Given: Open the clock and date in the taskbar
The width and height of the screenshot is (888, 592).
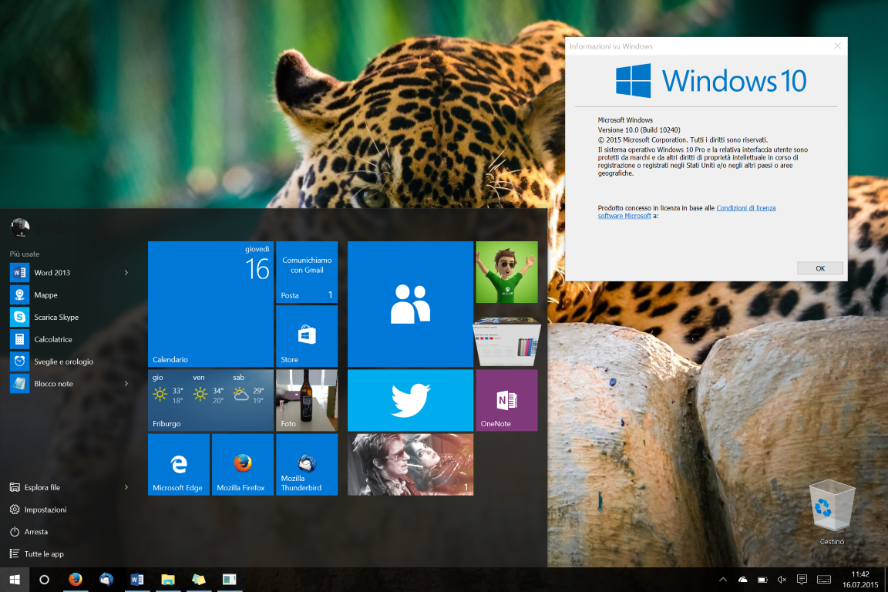Looking at the screenshot, I should coord(860,580).
